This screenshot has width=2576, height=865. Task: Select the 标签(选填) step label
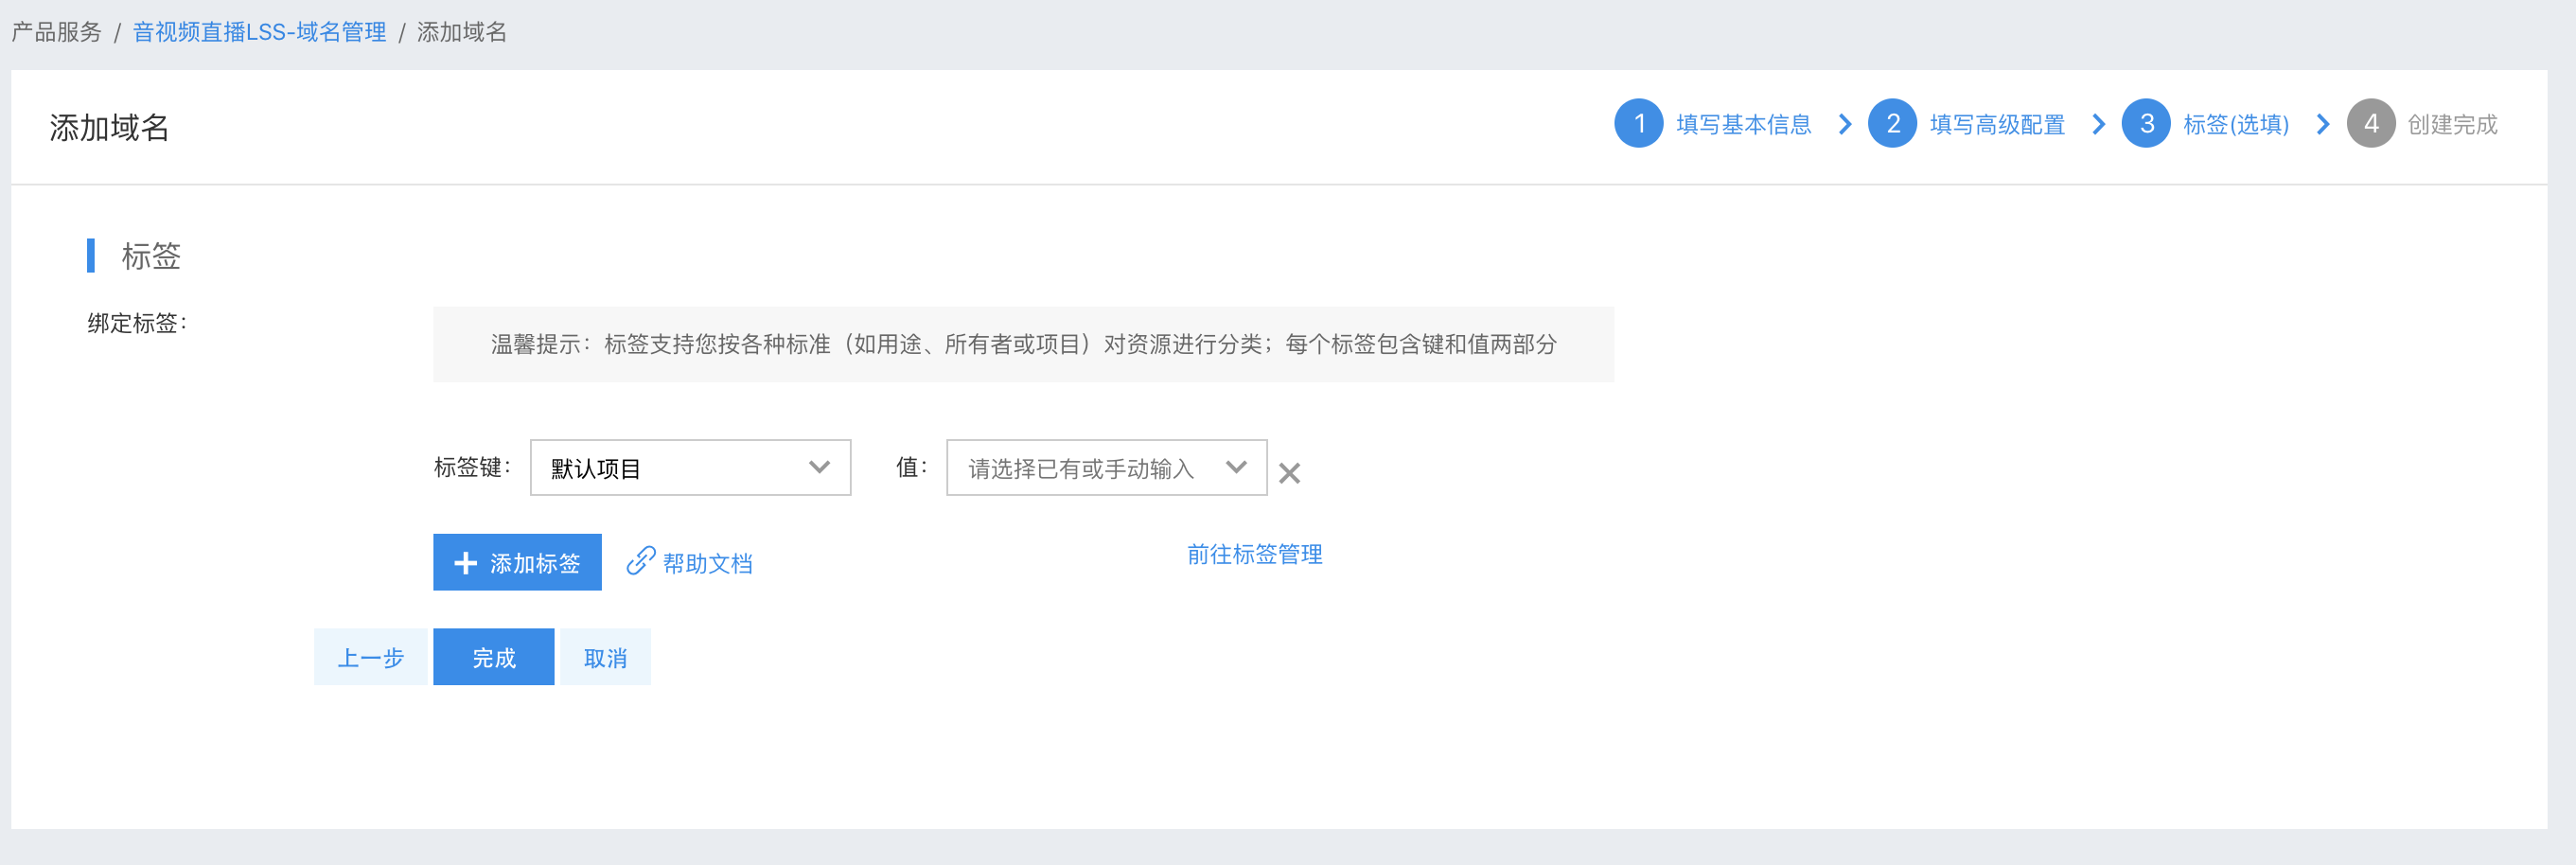pos(2236,124)
